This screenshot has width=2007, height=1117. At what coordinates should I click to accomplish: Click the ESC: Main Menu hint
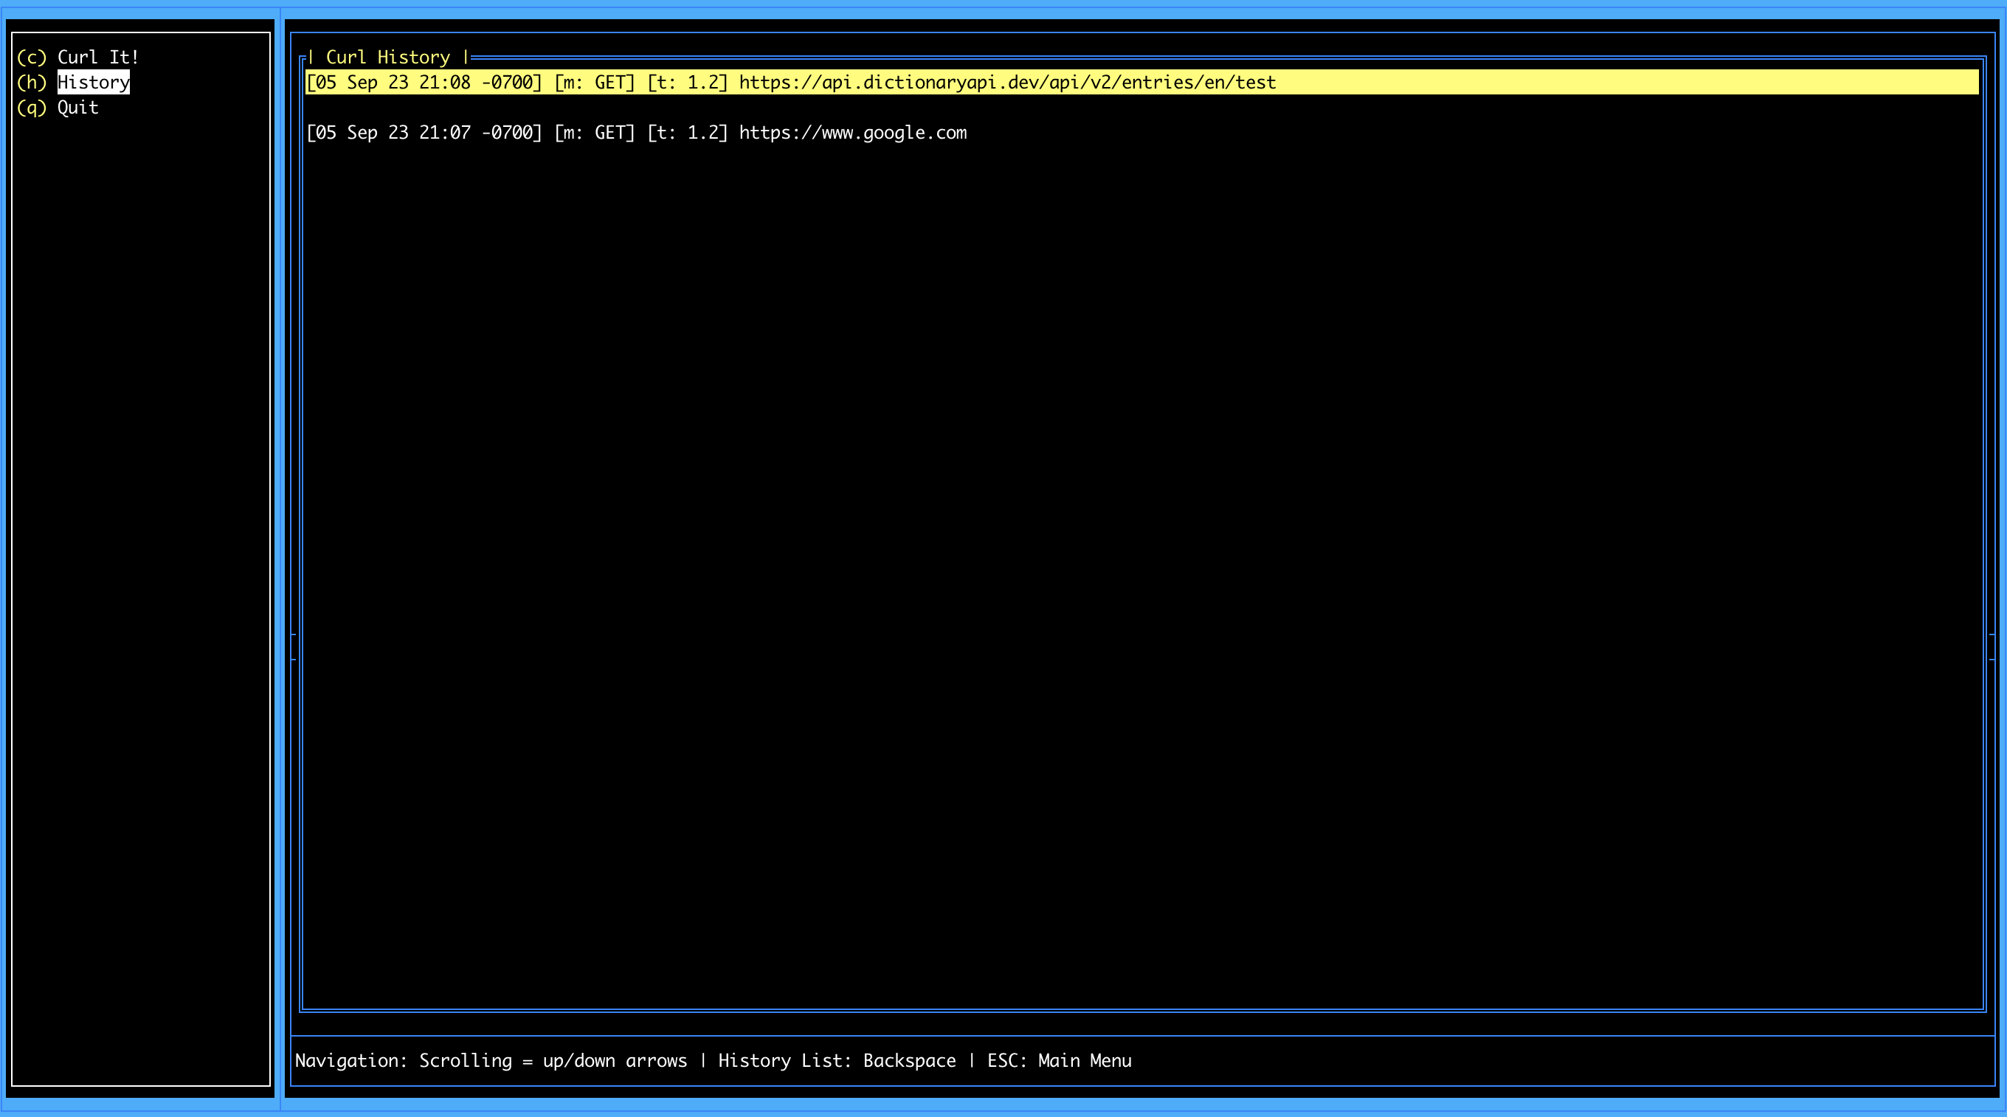tap(1059, 1061)
